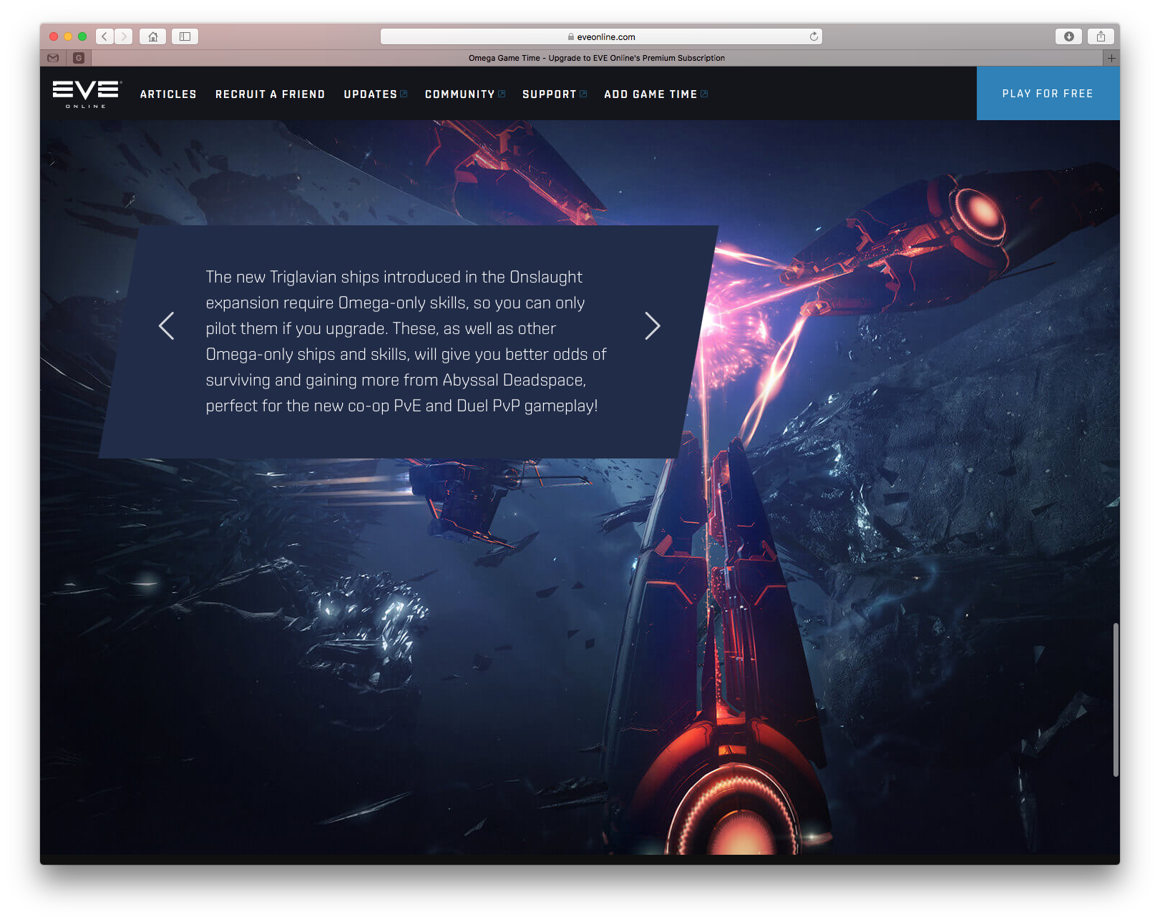Image resolution: width=1160 pixels, height=922 pixels.
Task: Focus the eveonline.com address bar
Action: point(601,36)
